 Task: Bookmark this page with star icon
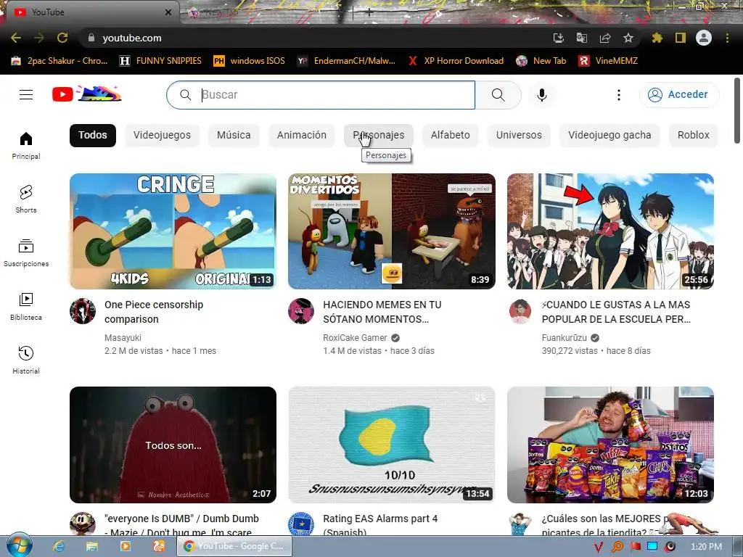point(628,38)
